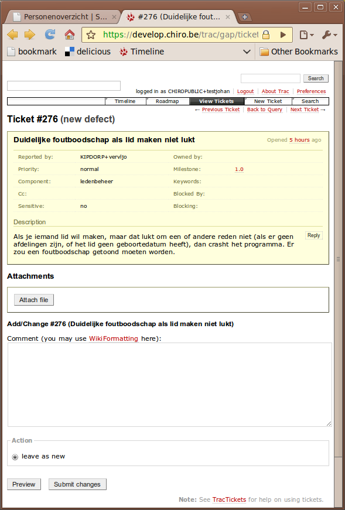This screenshot has height=510, width=345.
Task: Click the empty project logo box at top left
Action: click(64, 86)
